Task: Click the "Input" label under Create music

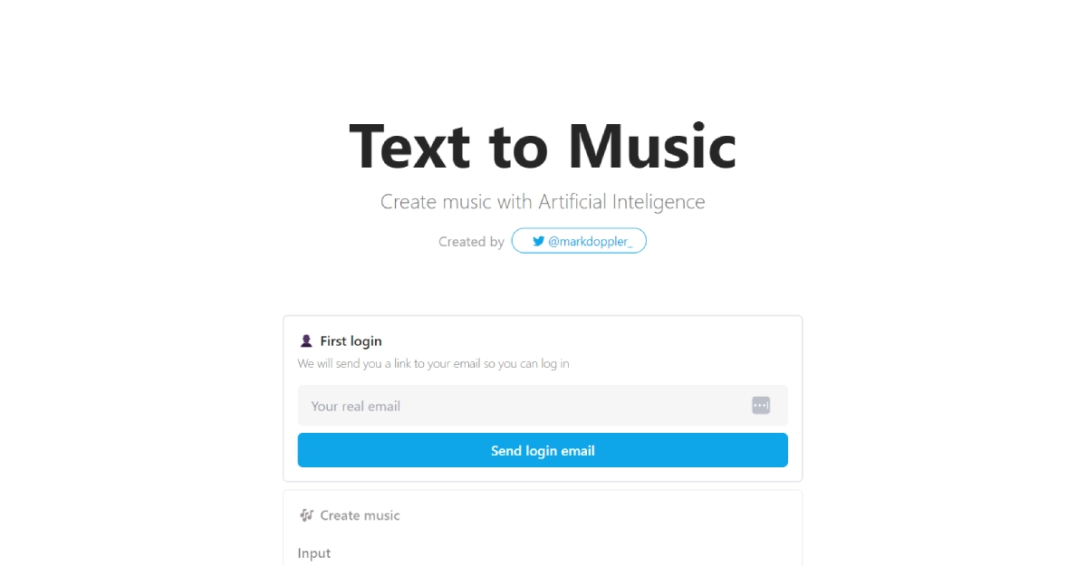Action: point(314,553)
